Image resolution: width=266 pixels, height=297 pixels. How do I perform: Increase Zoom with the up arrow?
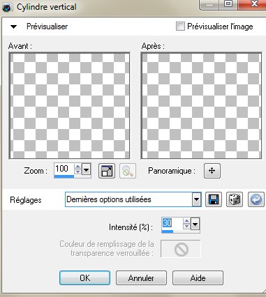77,167
